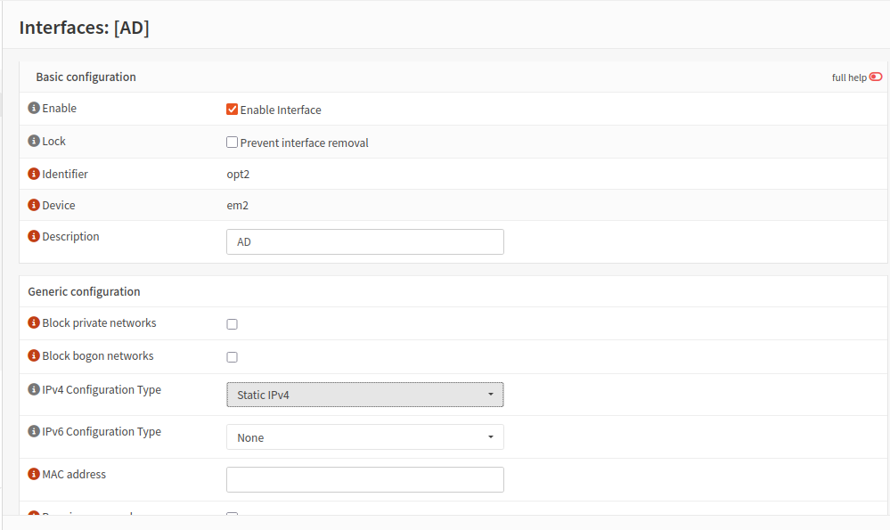Focus the MAC address input box
890x530 pixels.
pos(364,480)
